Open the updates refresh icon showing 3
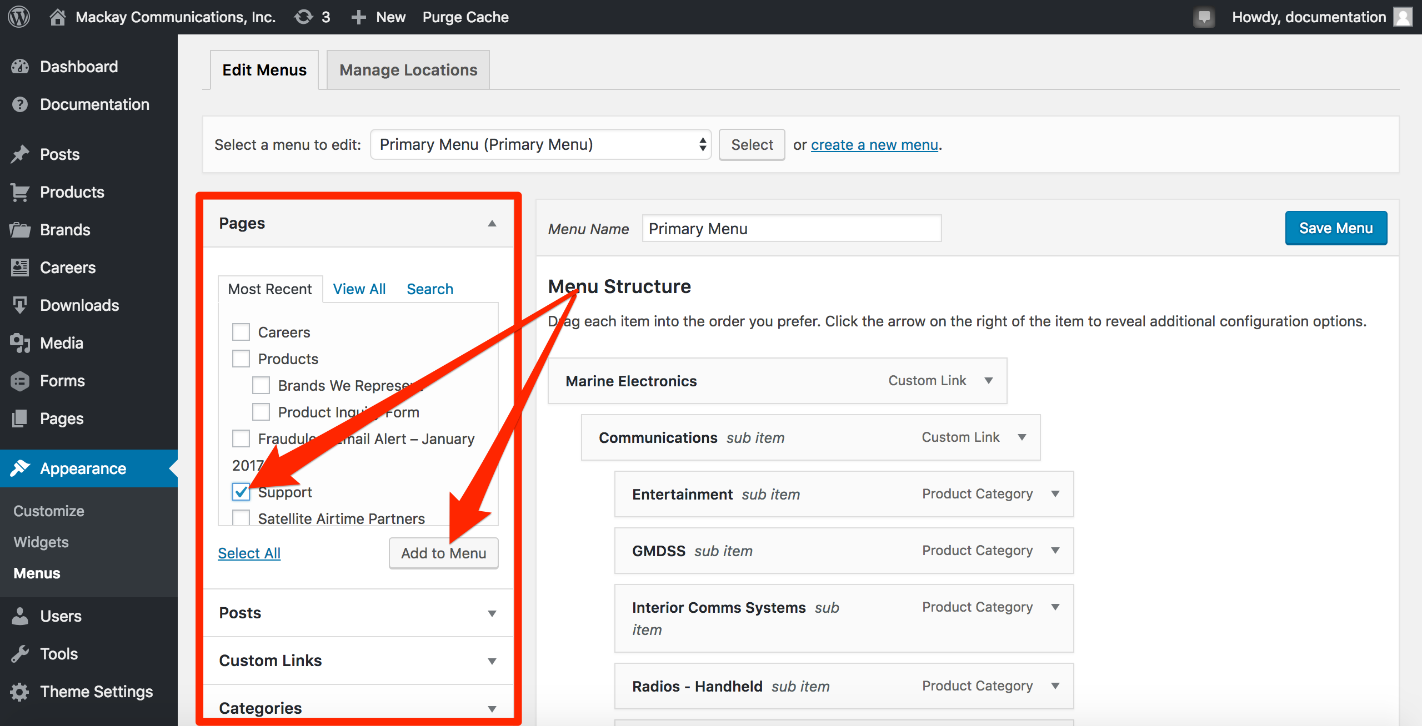Viewport: 1422px width, 726px height. [x=303, y=17]
